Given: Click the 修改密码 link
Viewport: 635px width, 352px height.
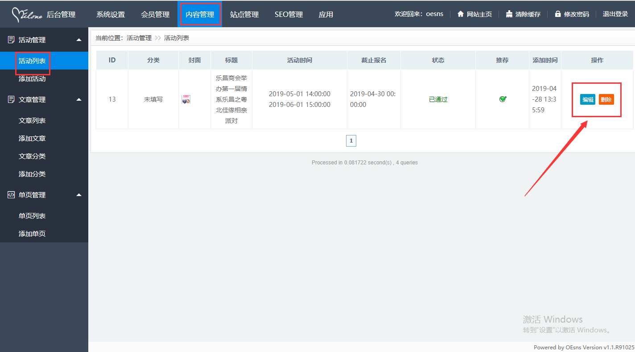Looking at the screenshot, I should tap(577, 14).
